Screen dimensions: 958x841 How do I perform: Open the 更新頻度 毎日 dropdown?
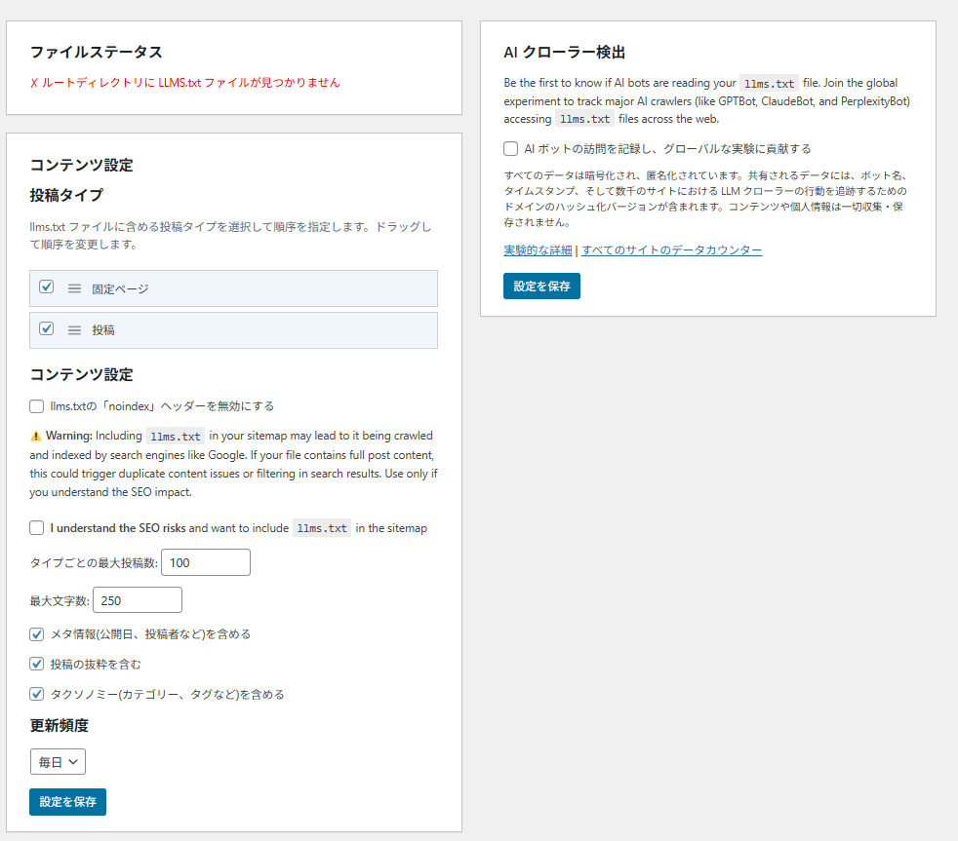[58, 762]
